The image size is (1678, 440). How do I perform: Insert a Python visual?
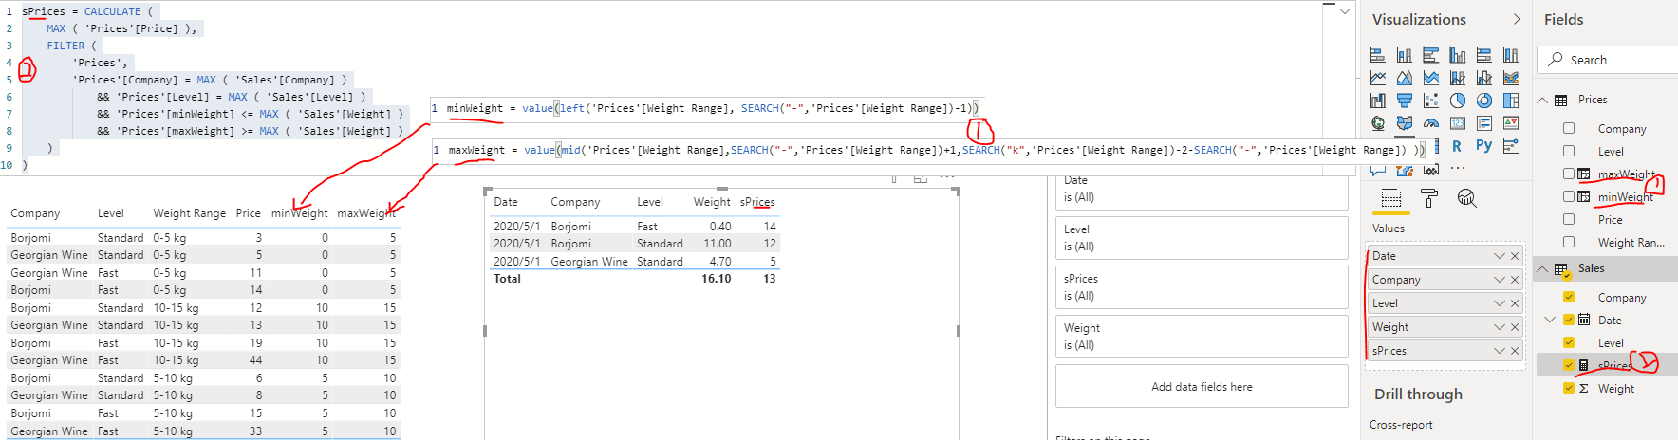1483,146
